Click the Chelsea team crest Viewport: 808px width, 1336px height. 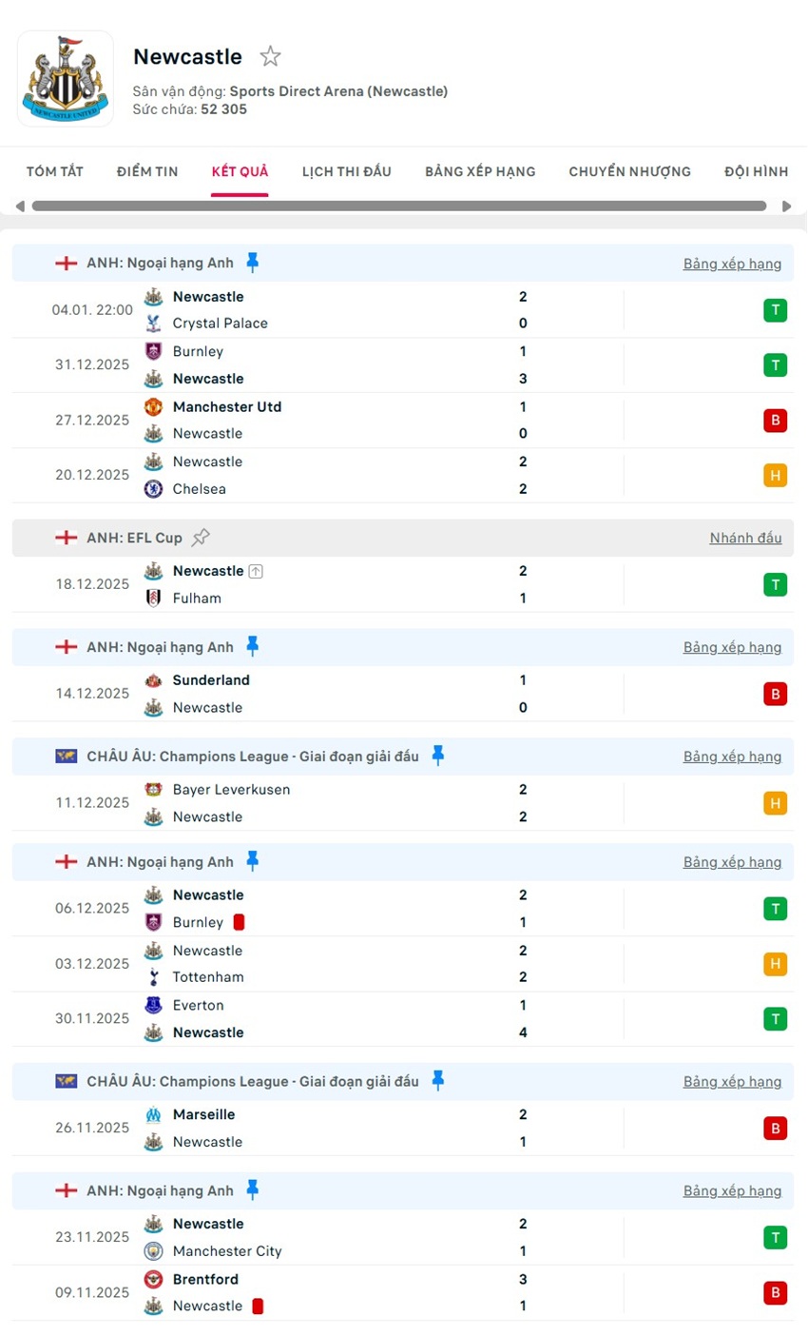pyautogui.click(x=154, y=488)
